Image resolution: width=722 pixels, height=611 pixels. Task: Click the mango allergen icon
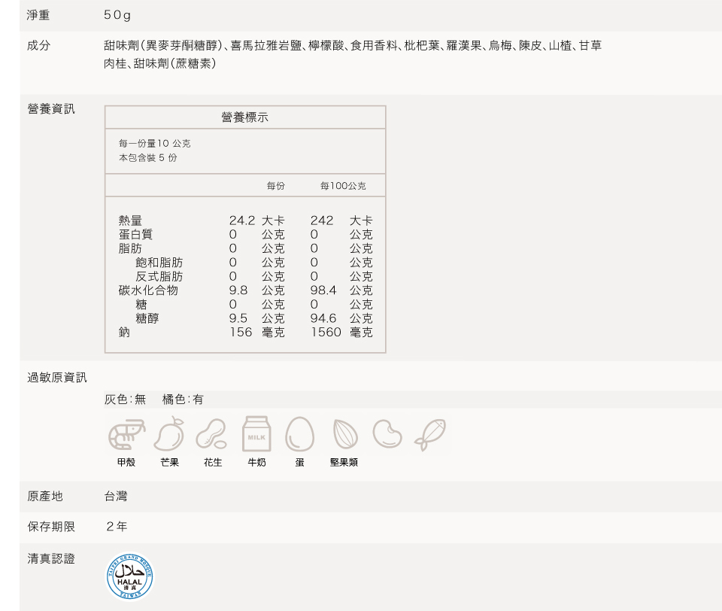(169, 434)
